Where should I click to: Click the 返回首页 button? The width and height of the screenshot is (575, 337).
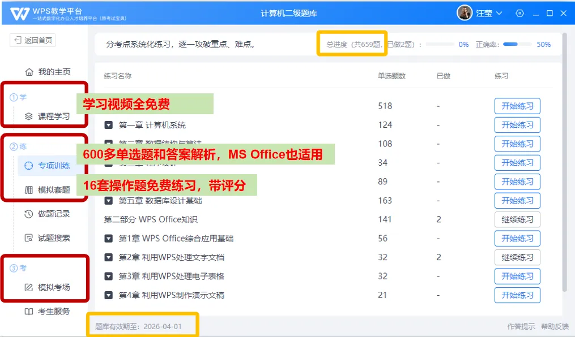pyautogui.click(x=33, y=40)
